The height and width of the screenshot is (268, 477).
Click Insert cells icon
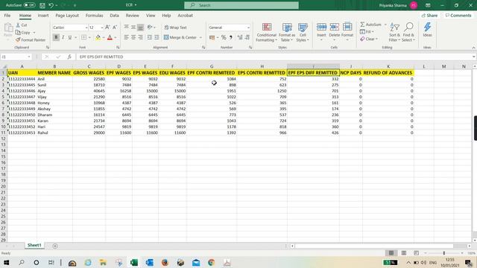point(321,28)
